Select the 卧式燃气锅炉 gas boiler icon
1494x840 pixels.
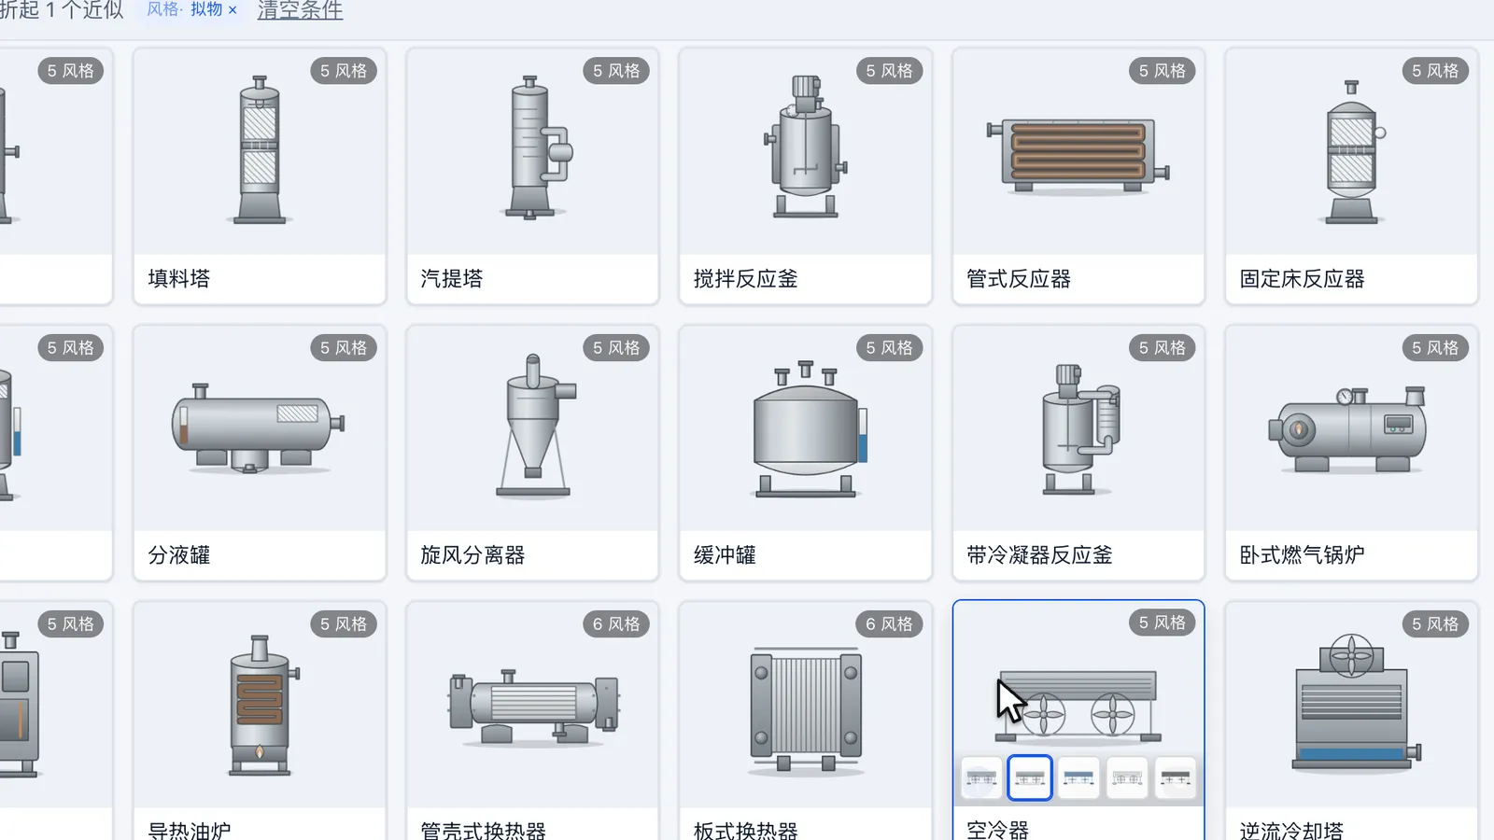pyautogui.click(x=1347, y=429)
